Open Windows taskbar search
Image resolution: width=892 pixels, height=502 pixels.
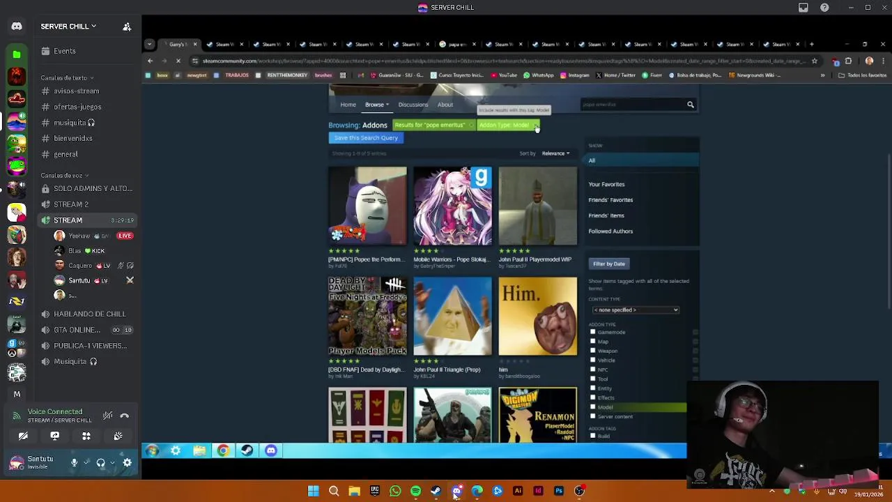[x=334, y=491]
